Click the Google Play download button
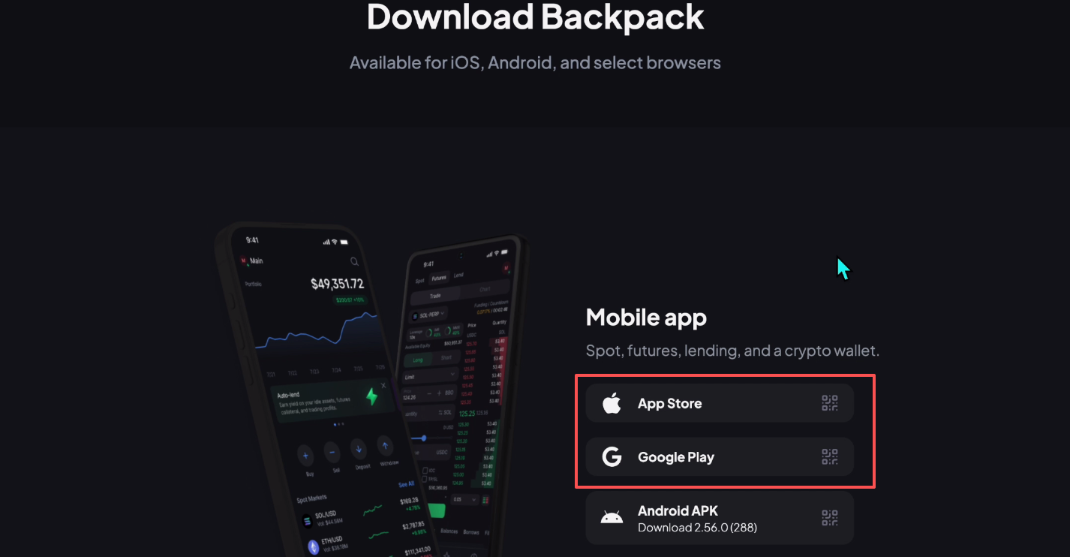This screenshot has width=1070, height=557. pyautogui.click(x=720, y=457)
